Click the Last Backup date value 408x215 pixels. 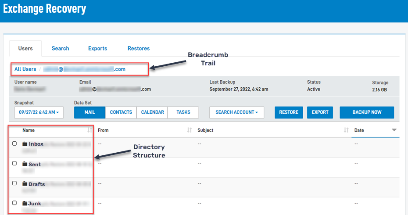[x=239, y=89]
